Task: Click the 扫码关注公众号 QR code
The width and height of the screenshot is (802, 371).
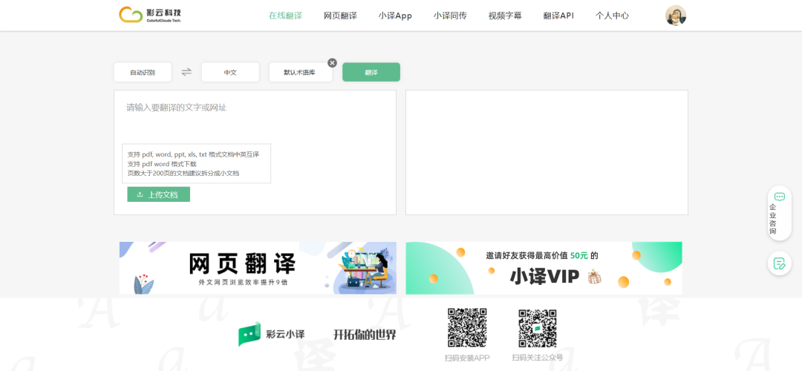Action: [x=538, y=329]
